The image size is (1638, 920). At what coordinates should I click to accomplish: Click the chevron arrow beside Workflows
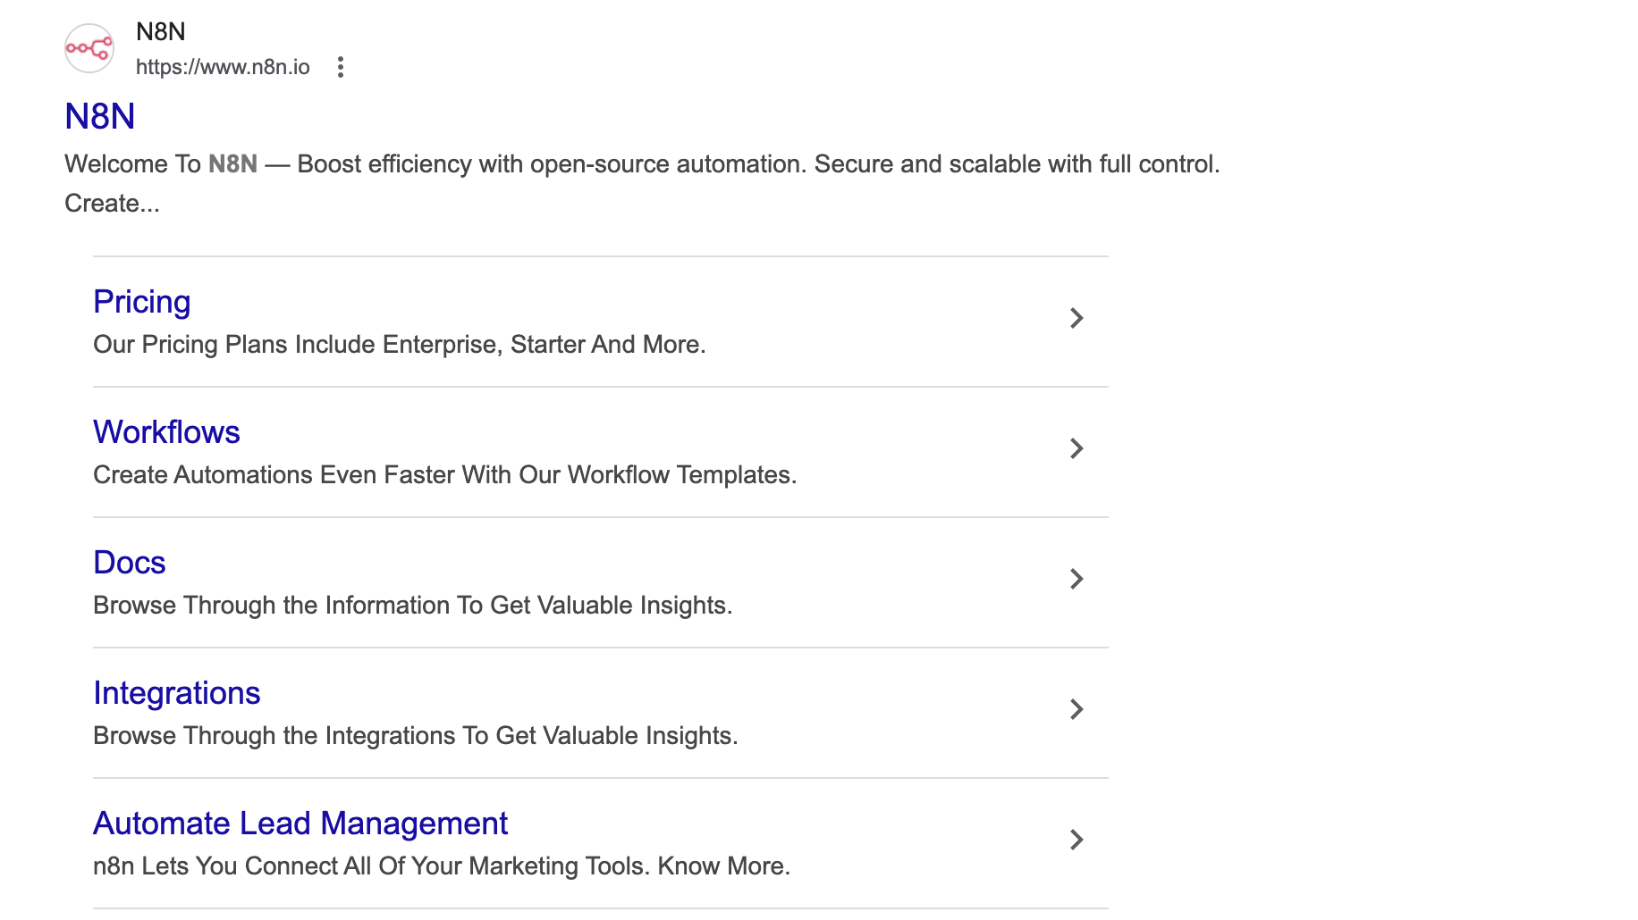1077,448
